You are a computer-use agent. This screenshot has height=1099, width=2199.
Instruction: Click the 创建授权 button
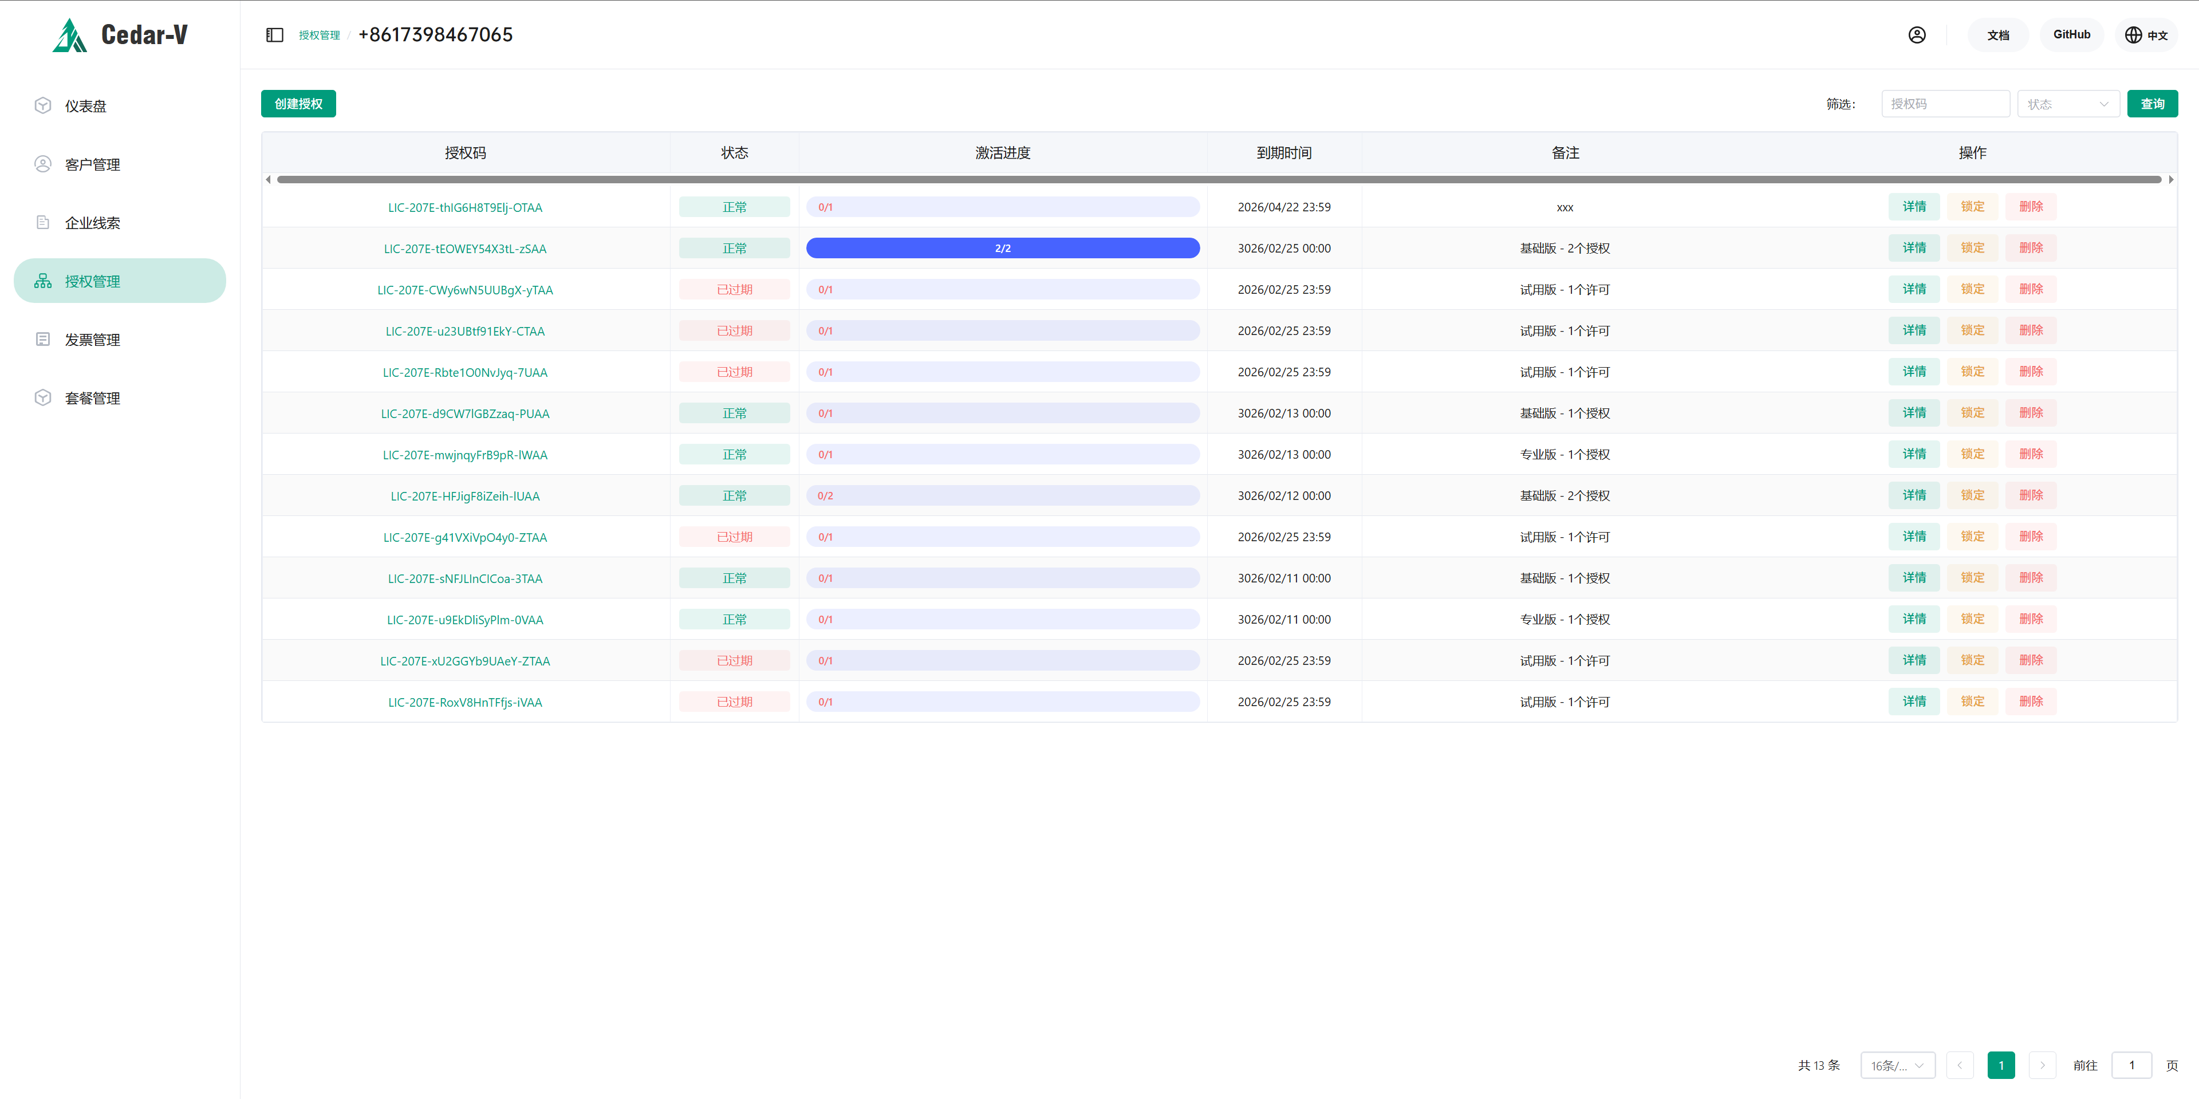coord(298,104)
